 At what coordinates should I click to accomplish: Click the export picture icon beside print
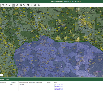click(x=17, y=5)
